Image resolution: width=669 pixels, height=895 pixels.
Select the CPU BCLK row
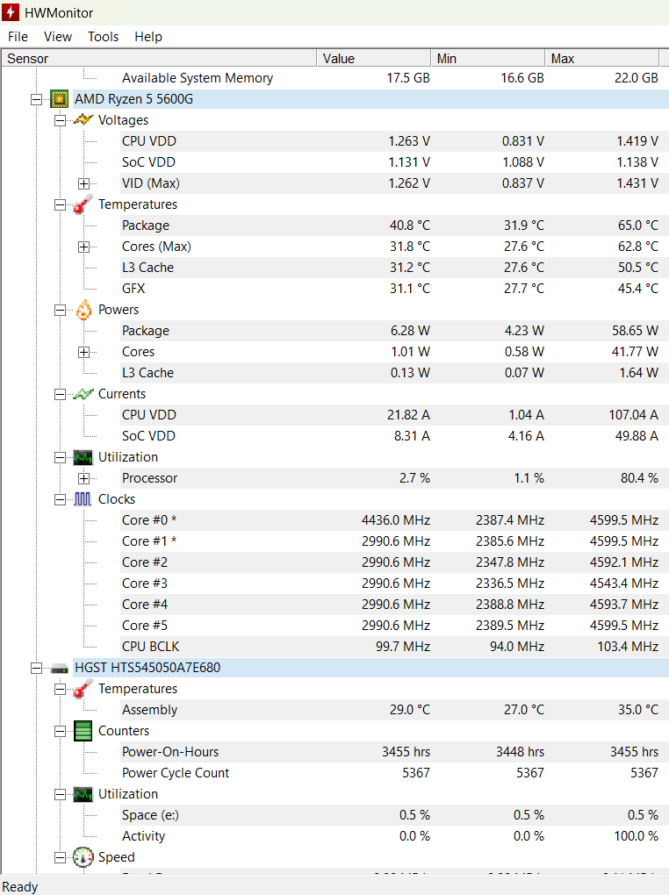tap(393, 647)
